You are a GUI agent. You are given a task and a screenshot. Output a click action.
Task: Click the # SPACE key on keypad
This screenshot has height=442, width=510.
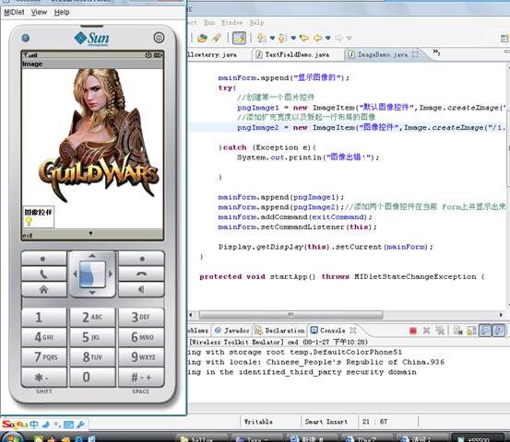click(141, 377)
